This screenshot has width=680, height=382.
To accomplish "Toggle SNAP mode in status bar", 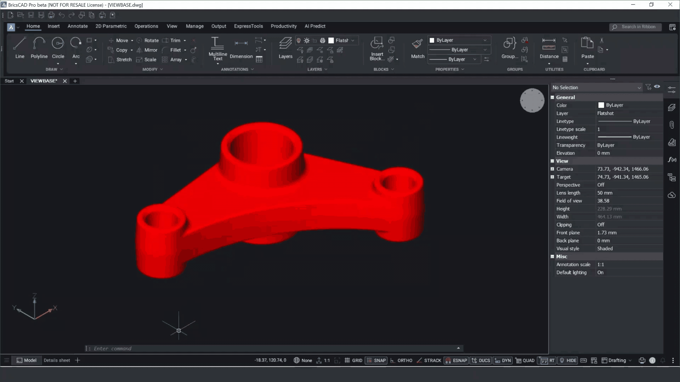I will click(x=376, y=360).
